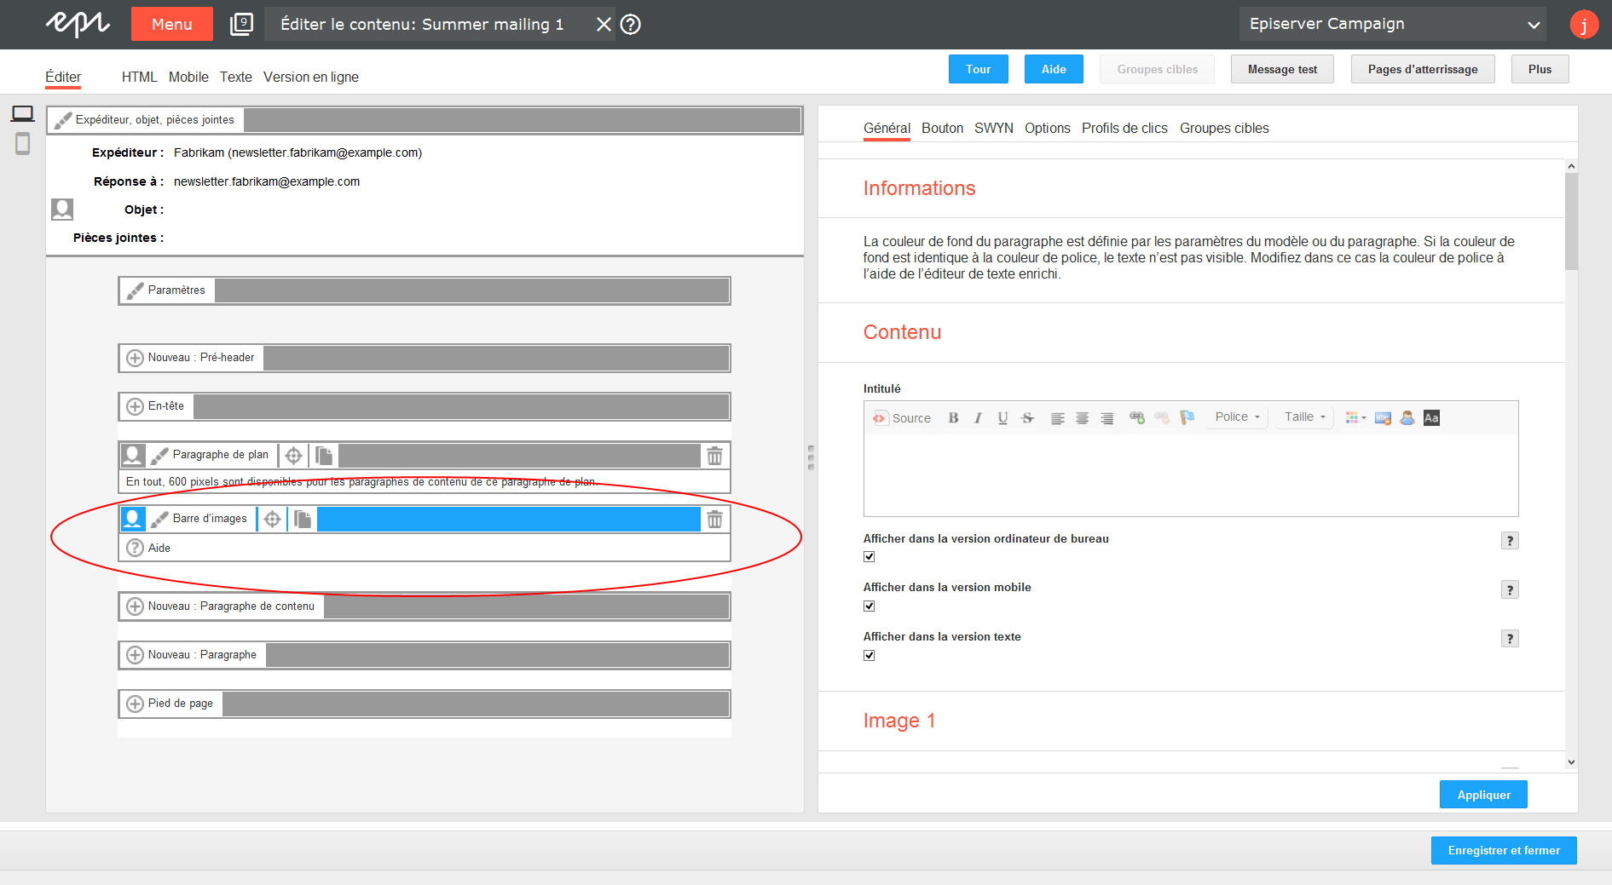
Task: Open the Police font dropdown
Action: tap(1237, 417)
